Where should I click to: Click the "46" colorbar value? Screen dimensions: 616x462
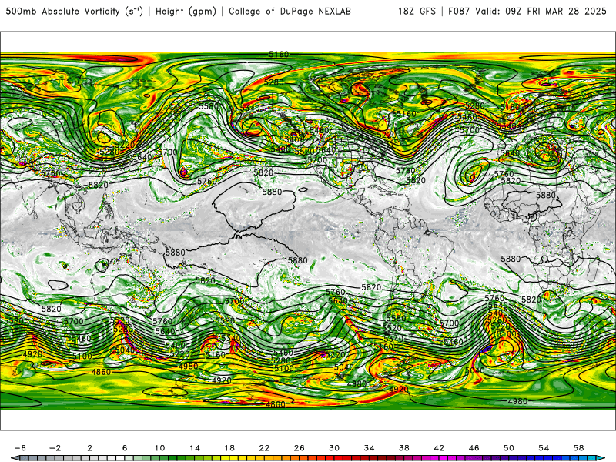pos(474,448)
